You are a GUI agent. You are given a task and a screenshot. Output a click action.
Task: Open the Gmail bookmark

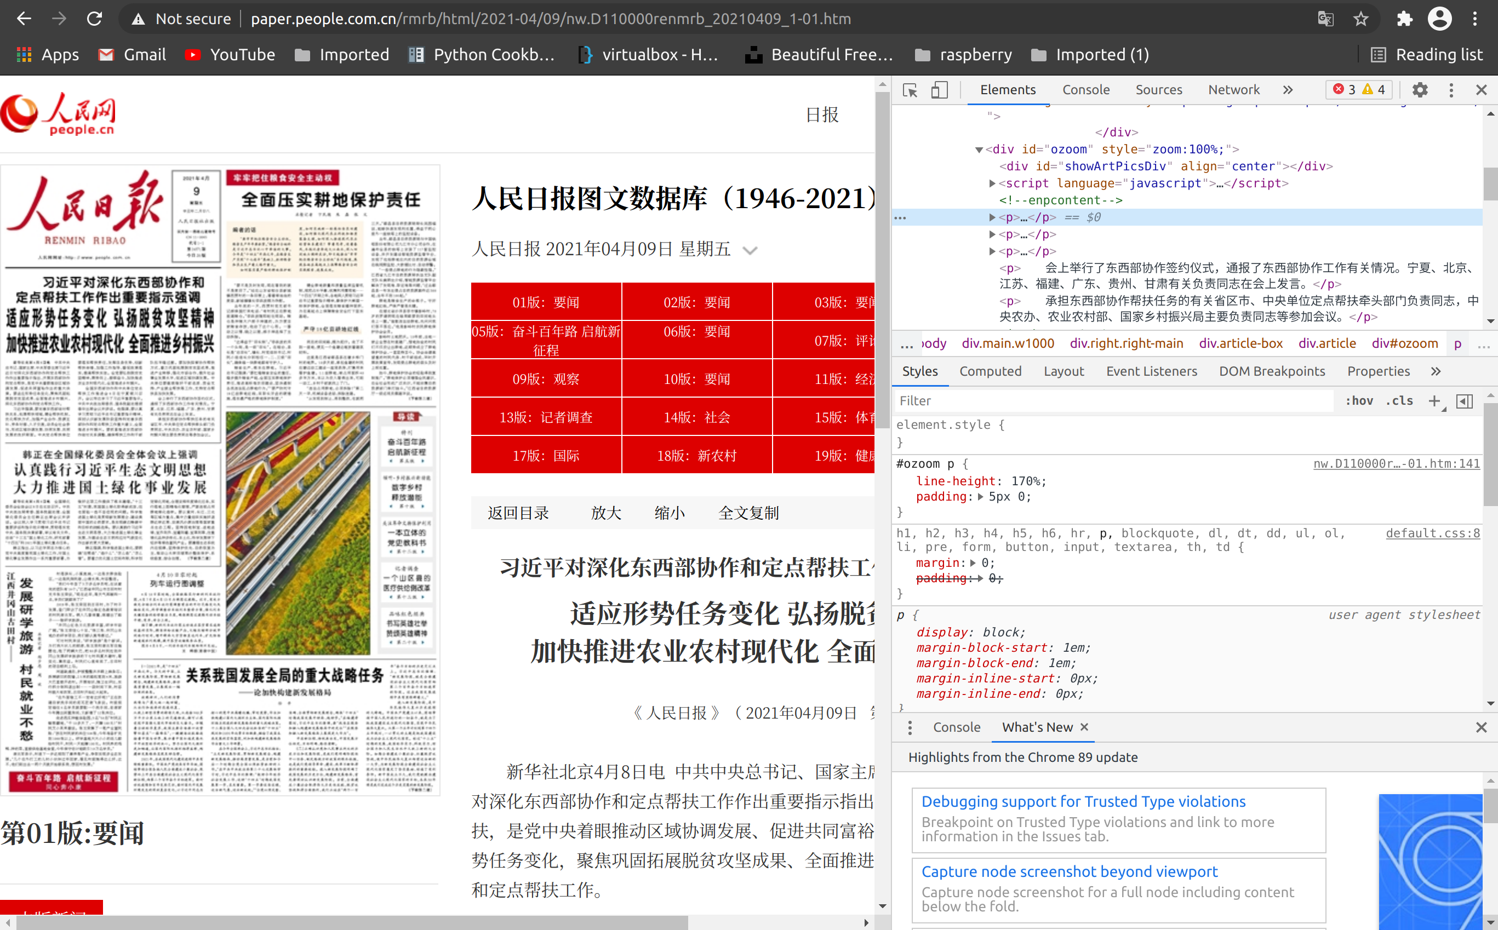point(132,55)
